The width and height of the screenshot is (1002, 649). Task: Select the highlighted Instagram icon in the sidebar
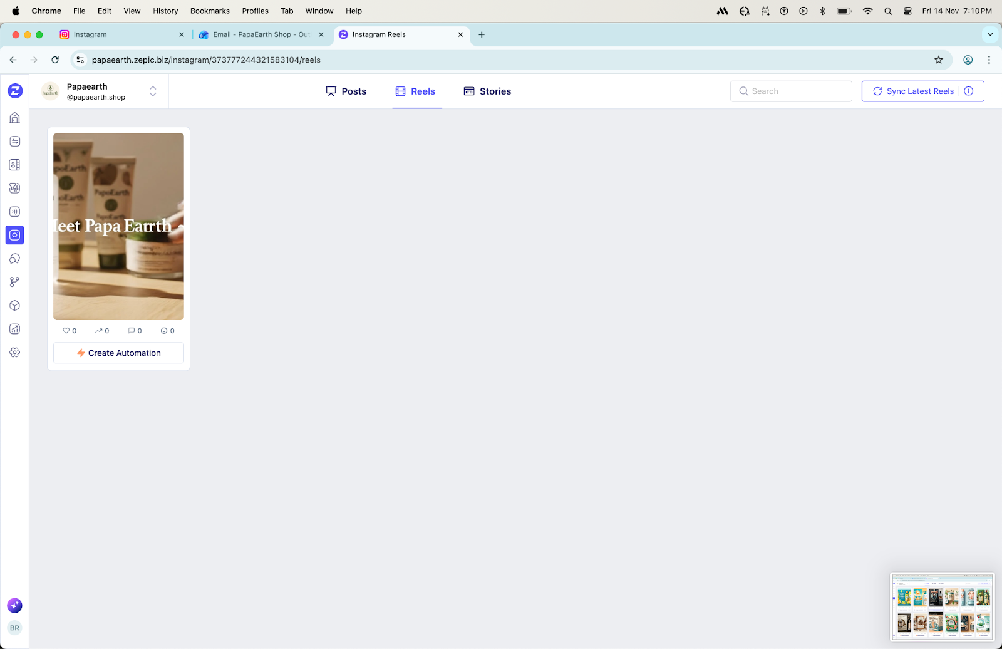15,235
